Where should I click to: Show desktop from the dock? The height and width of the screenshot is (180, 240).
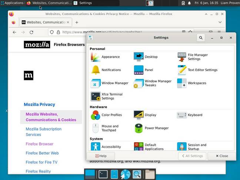(90, 174)
